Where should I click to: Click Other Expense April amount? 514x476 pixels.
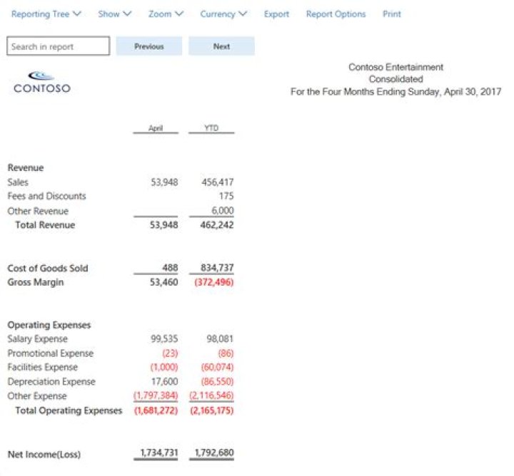coord(156,396)
